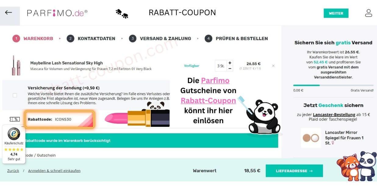Click the back arrow icon
The image size is (377, 188).
coord(9,12)
